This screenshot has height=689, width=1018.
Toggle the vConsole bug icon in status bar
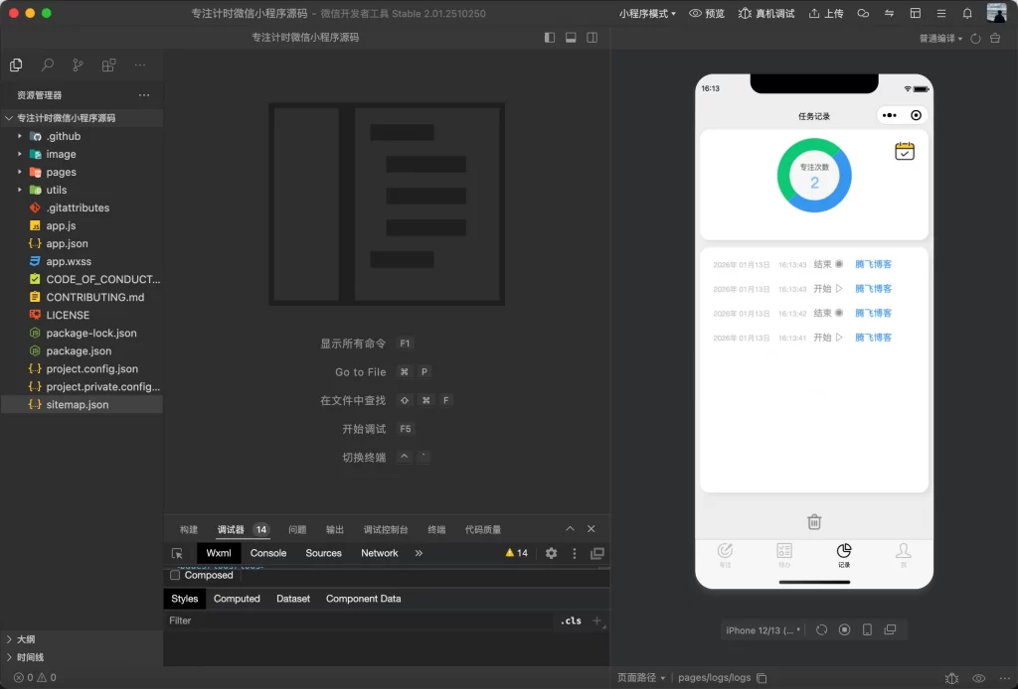(951, 678)
